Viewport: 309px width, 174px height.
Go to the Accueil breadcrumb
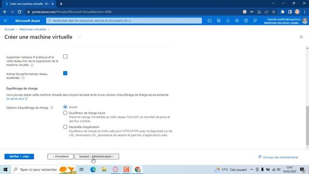[x=10, y=29]
